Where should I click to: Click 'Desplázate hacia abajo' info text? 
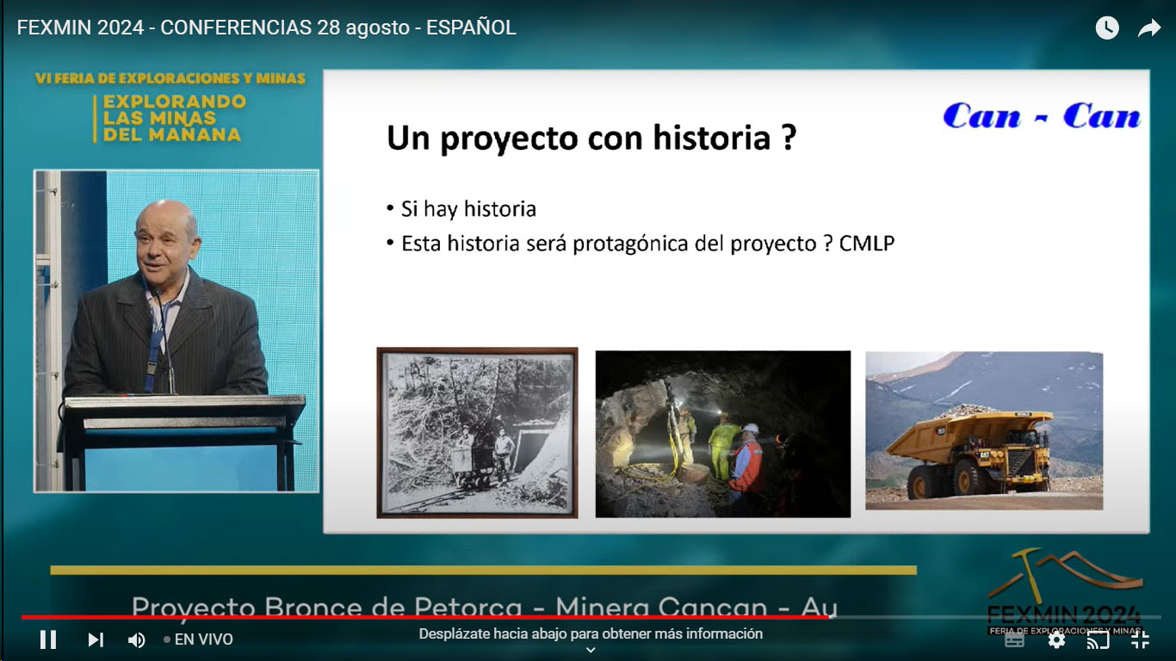(x=591, y=633)
